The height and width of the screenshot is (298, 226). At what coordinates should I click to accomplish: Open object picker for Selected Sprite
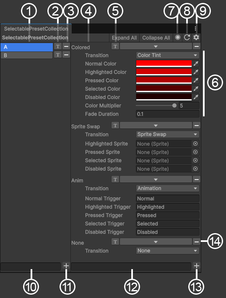pos(195,160)
